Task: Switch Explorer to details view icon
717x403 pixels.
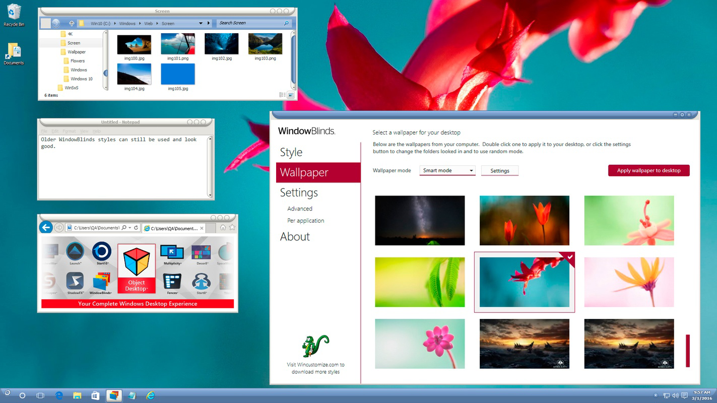Action: (x=282, y=95)
